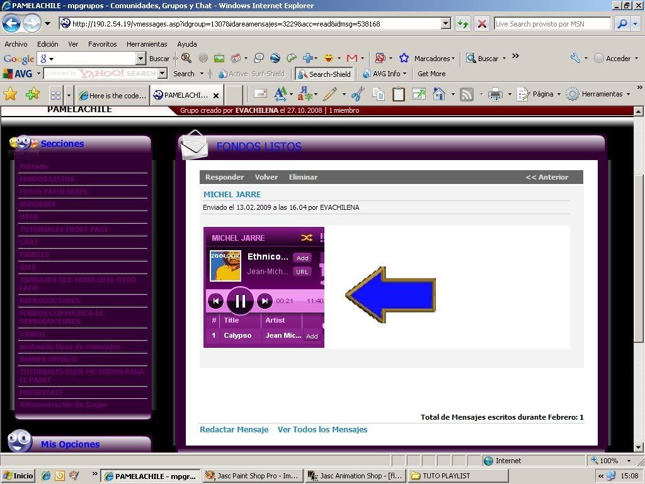Viewport: 645px width, 484px height.
Task: Click Add to Favorites star-plus icon
Action: tap(33, 95)
